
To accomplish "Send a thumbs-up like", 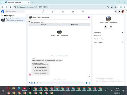I will click(90, 83).
